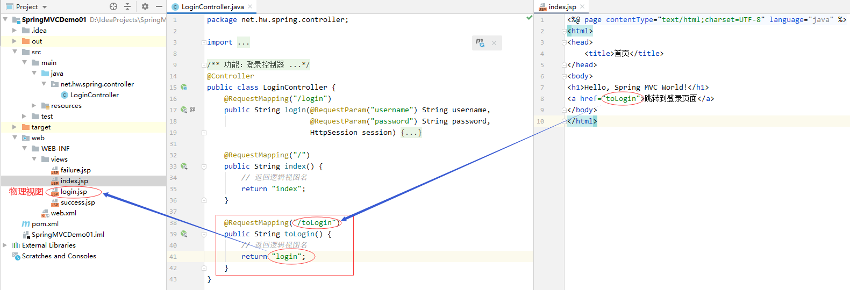Unfold the login method body on line 19
The image size is (850, 290).
(x=204, y=132)
